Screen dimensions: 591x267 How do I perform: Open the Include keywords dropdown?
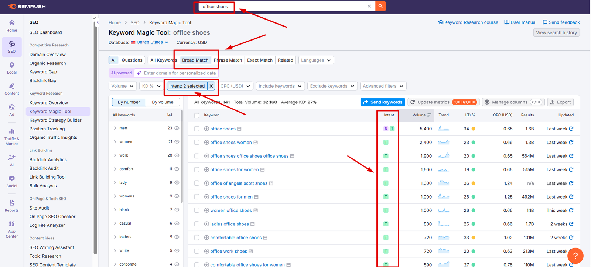point(280,86)
